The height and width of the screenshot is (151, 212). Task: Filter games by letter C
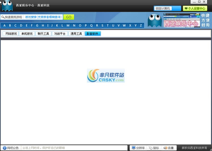(x=16, y=25)
